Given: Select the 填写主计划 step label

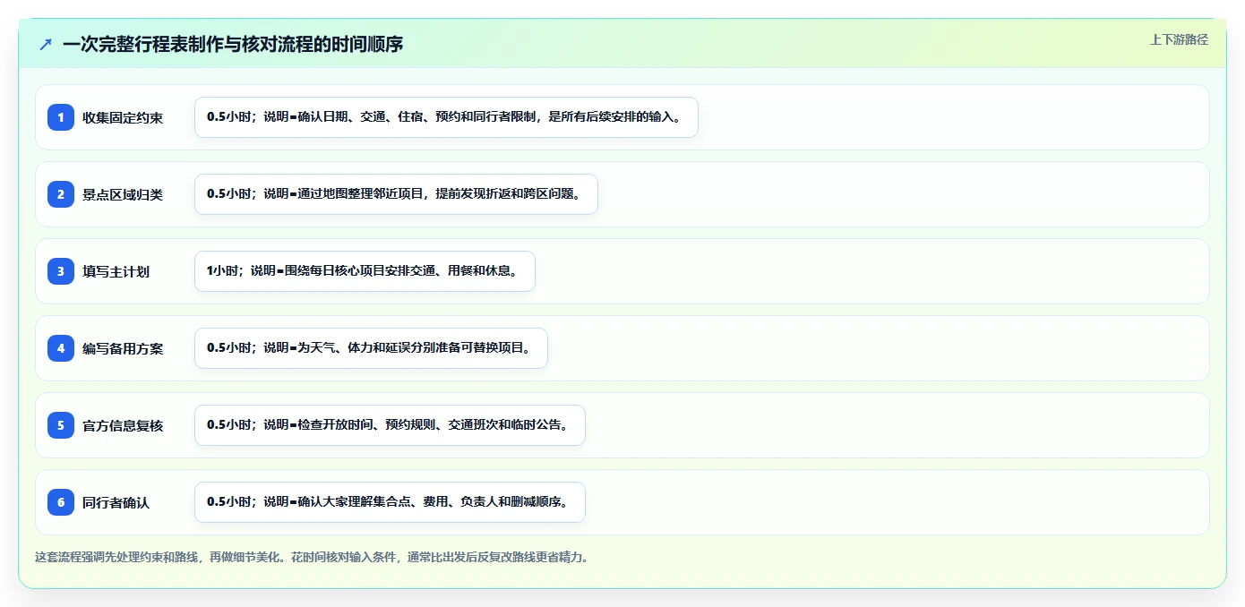Looking at the screenshot, I should tap(116, 271).
